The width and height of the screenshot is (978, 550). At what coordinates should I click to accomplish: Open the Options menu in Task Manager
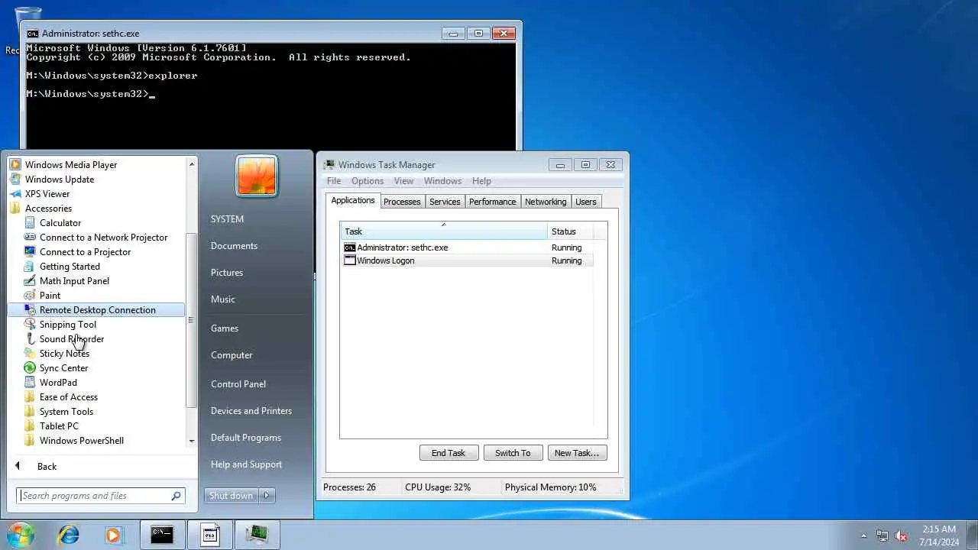coord(368,181)
